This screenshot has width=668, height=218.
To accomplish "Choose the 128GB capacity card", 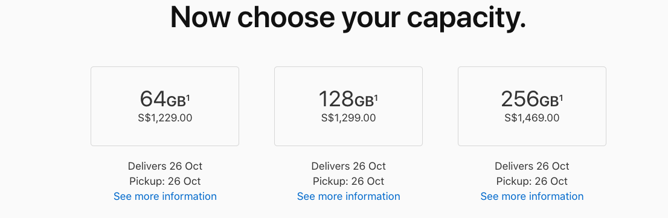I will click(348, 106).
